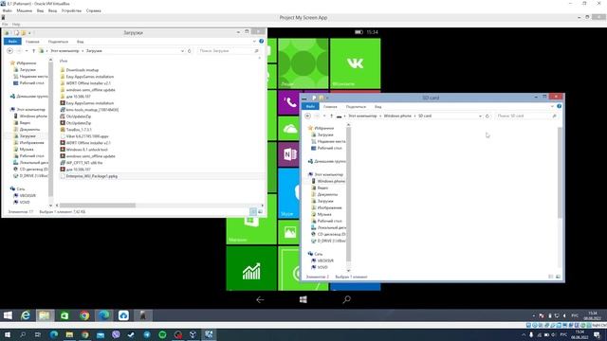Open green Store icon in guest taskbar
Screen dimensions: 607x341
(64, 315)
